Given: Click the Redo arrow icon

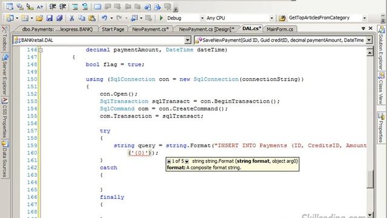Looking at the screenshot, I should coord(119,18).
